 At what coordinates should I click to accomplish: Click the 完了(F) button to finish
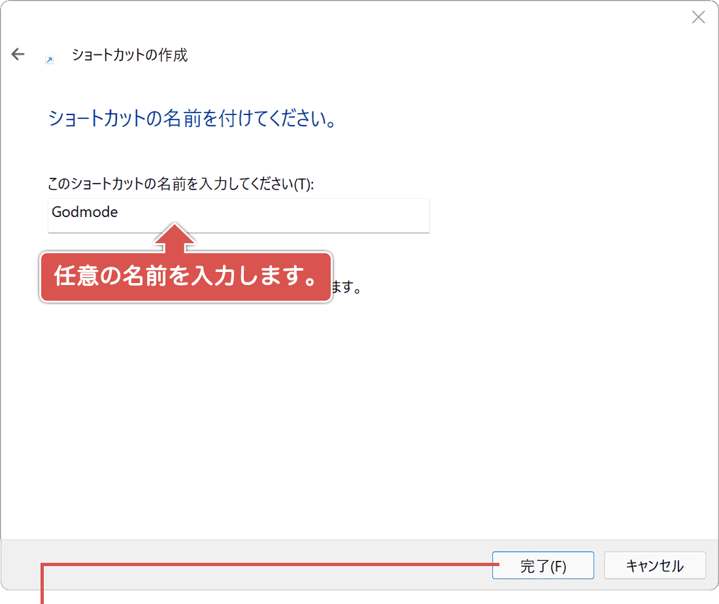543,565
